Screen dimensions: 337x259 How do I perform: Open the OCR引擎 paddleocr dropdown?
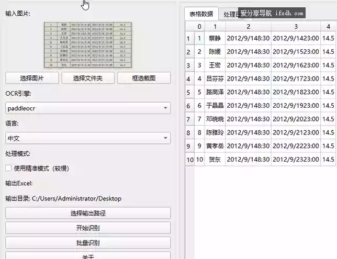pyautogui.click(x=88, y=108)
